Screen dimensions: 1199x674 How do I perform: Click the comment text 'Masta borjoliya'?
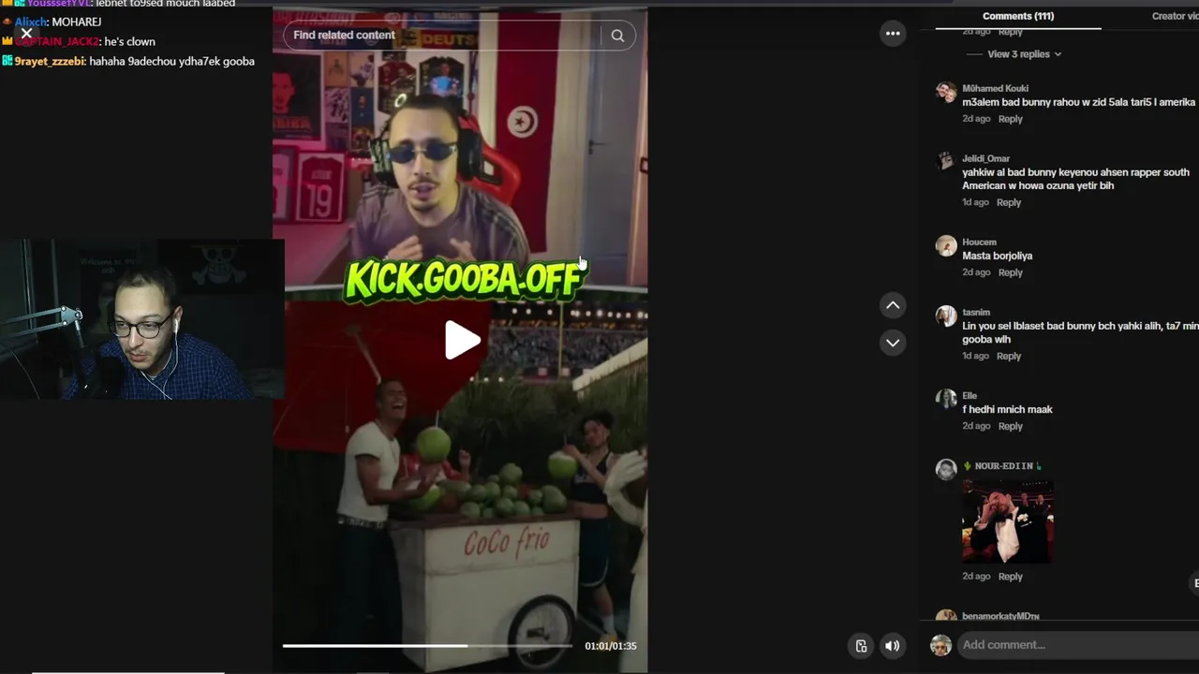(997, 256)
